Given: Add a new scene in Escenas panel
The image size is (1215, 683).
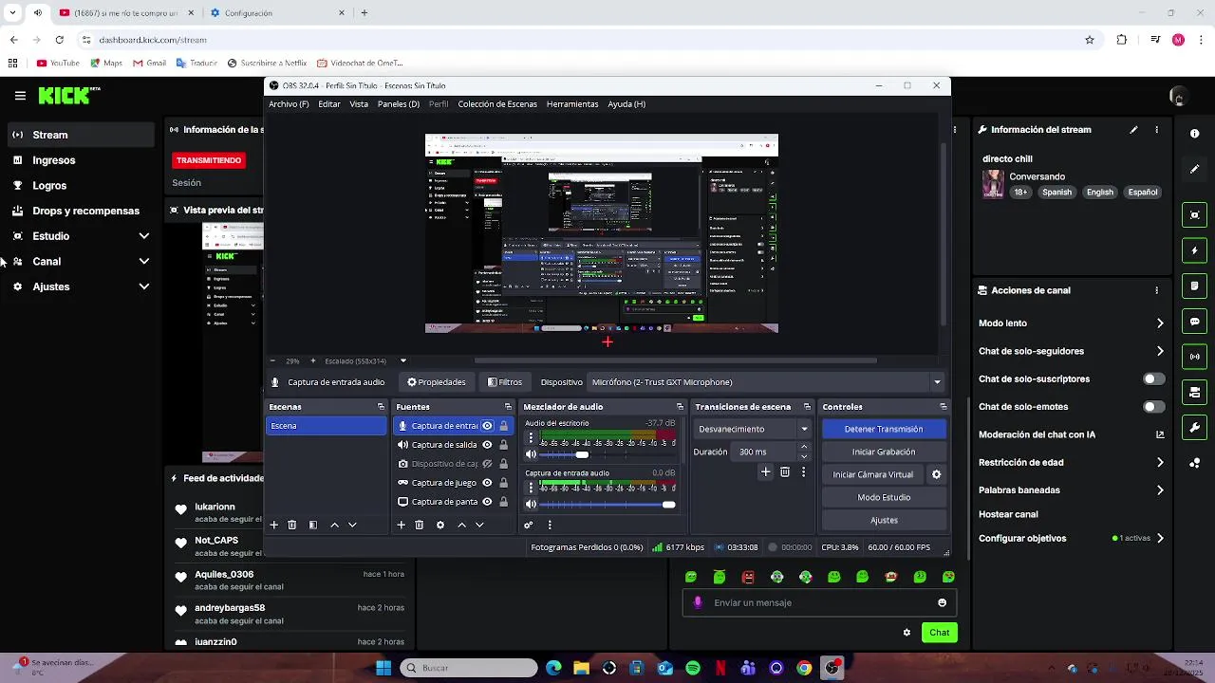Looking at the screenshot, I should pyautogui.click(x=273, y=525).
